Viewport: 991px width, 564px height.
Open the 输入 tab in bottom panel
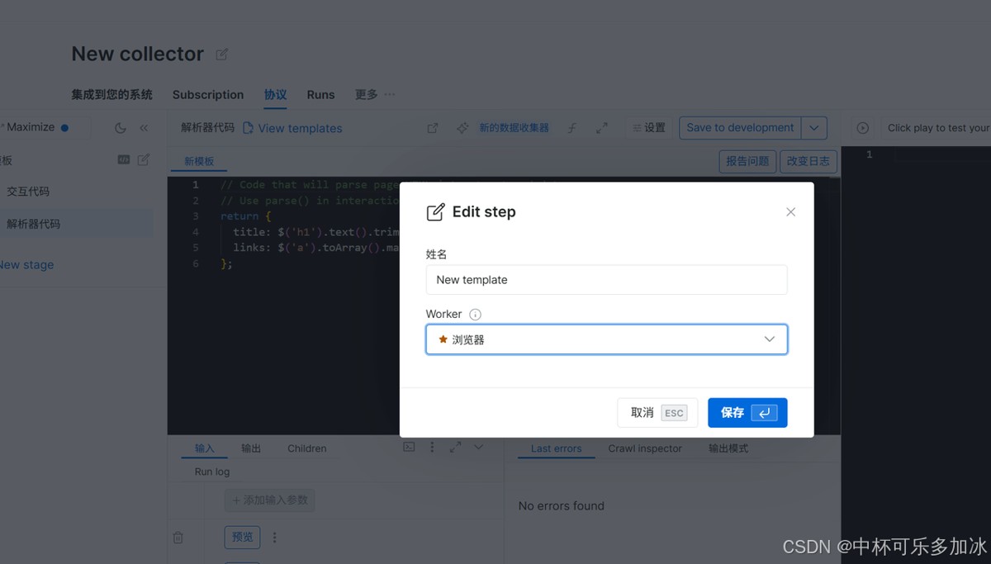(x=204, y=448)
